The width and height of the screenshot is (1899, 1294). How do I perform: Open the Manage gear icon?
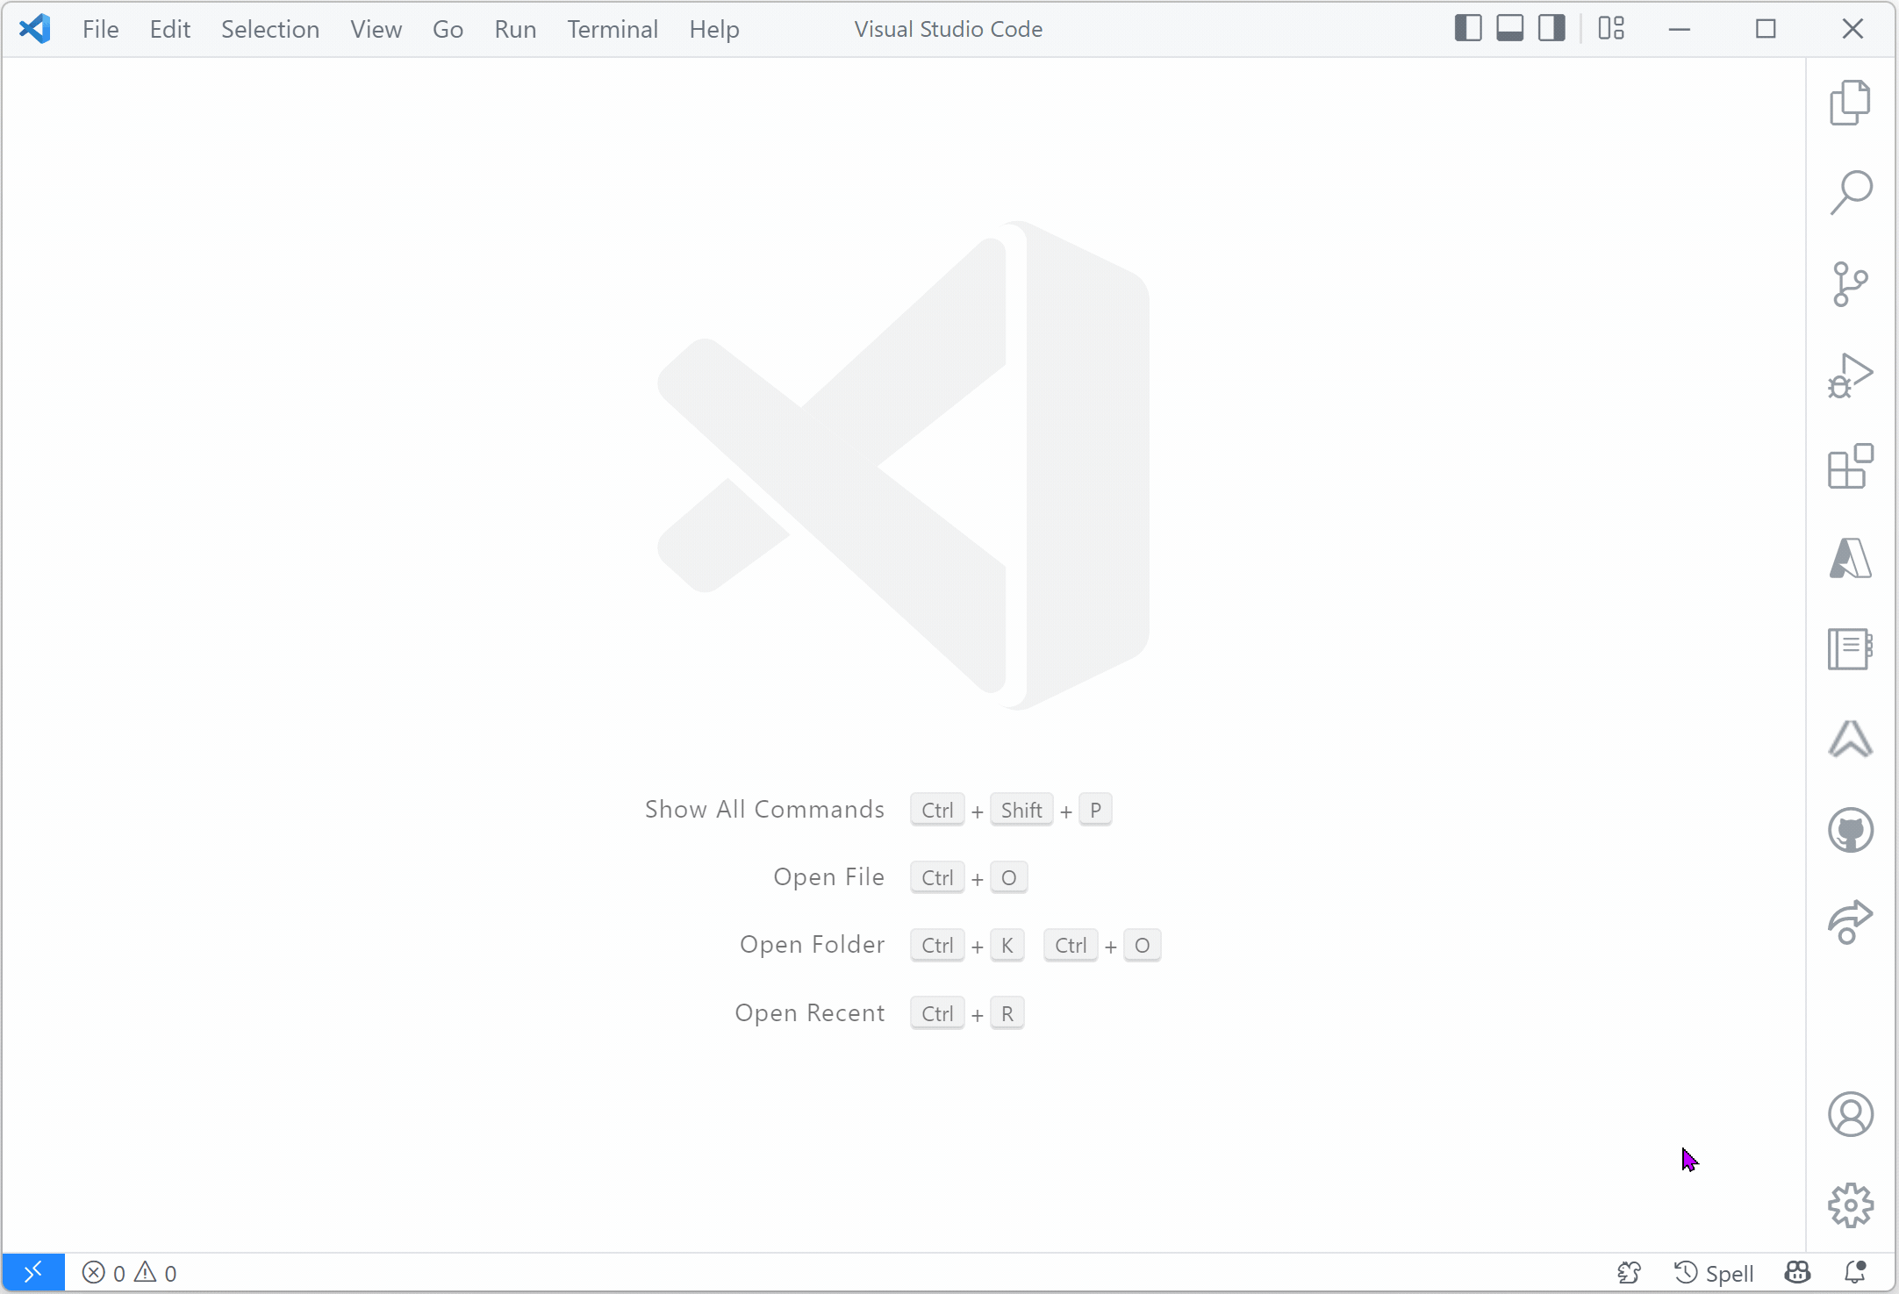coord(1850,1205)
